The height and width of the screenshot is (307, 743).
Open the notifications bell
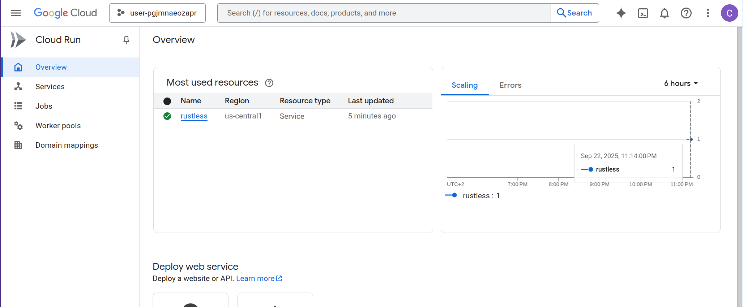[x=665, y=13]
